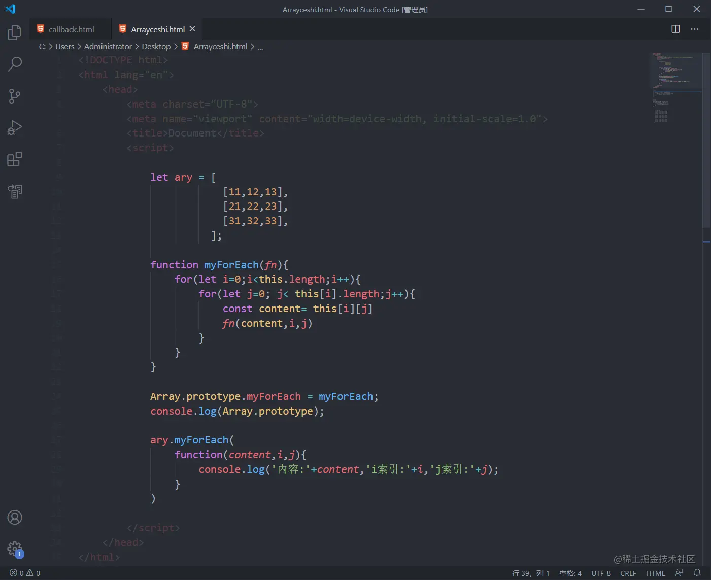Open the Search view in the activity bar
This screenshot has height=580, width=711.
pos(14,64)
